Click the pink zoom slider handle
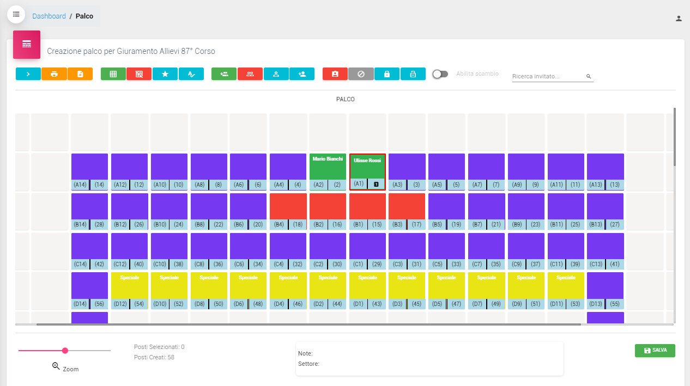 point(65,351)
